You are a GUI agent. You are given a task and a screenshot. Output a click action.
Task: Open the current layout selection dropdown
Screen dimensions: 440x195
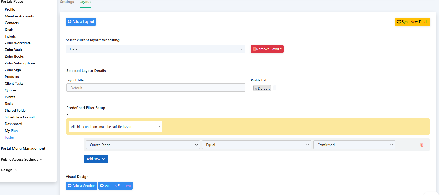pyautogui.click(x=155, y=49)
